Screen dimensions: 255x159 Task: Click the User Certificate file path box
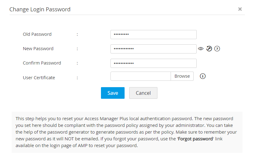(x=141, y=76)
